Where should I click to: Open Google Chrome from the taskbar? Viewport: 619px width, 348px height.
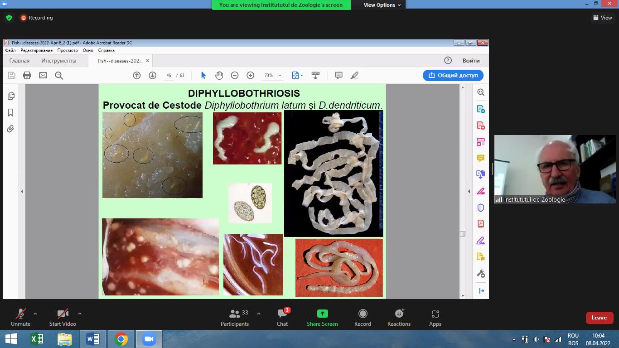coord(121,339)
